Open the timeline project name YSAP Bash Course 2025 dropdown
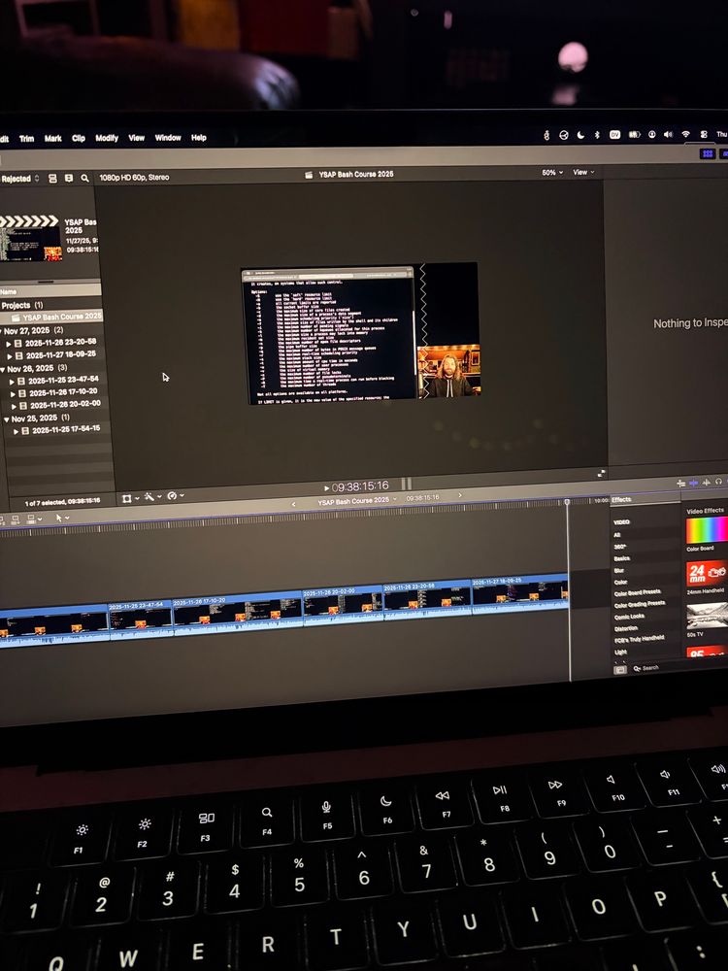Image resolution: width=728 pixels, height=971 pixels. tap(357, 500)
